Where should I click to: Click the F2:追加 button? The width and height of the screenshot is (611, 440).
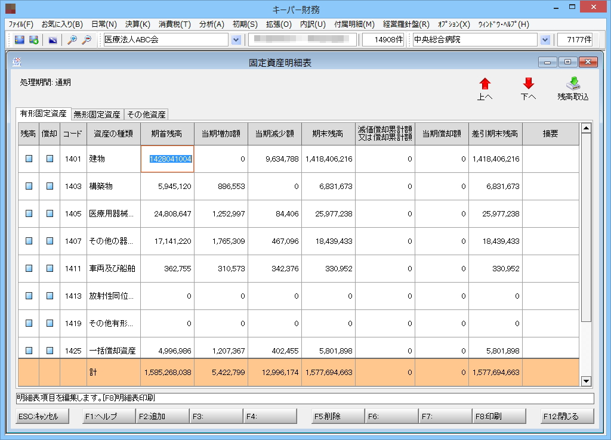(162, 416)
